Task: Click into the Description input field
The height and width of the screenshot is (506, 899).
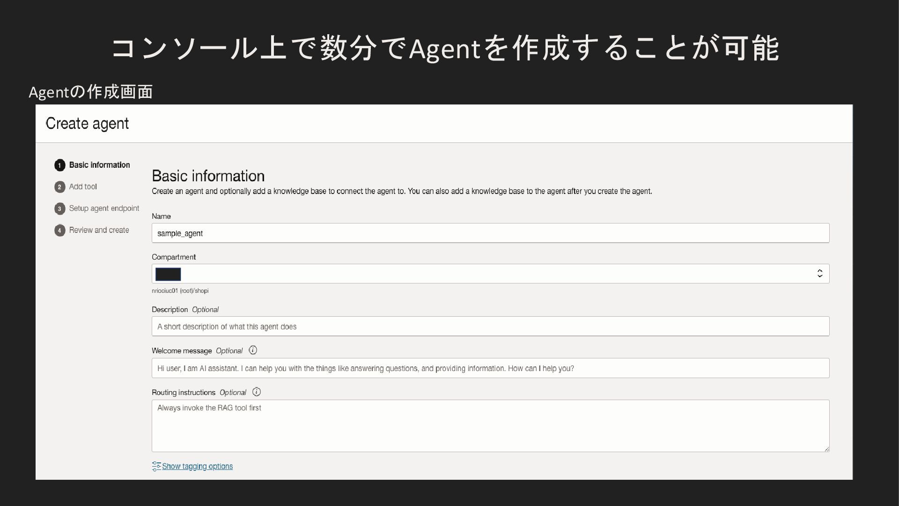Action: [x=490, y=327]
